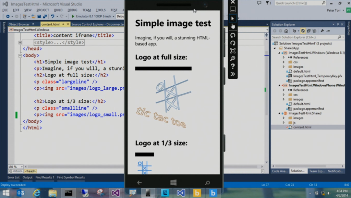
Task: Switch to the Object Browser tab
Action: 19,24
